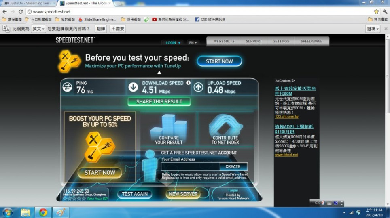Click the star bookmark icon in address bar
390x218 pixels.
point(376,12)
